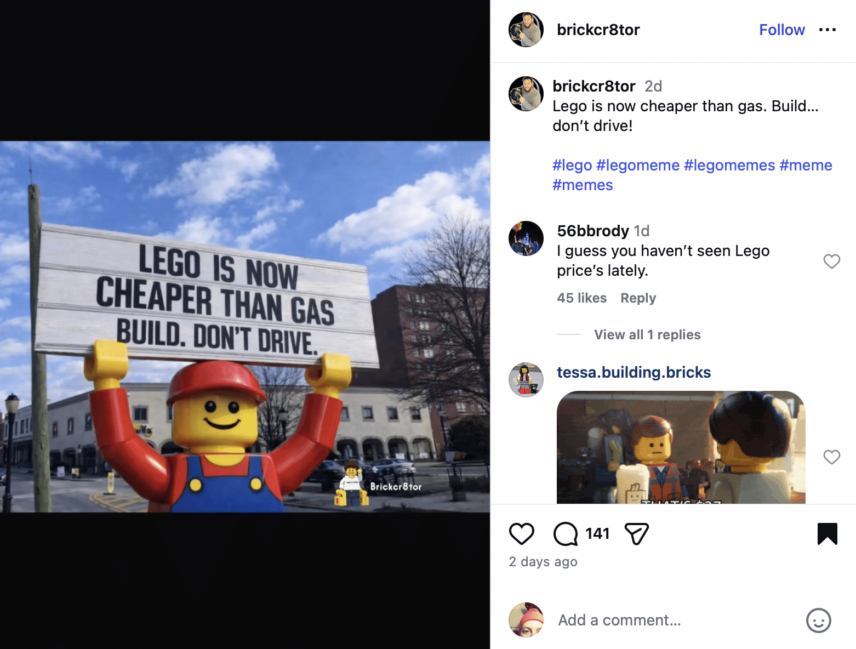Share the post with the paper plane icon
Image resolution: width=856 pixels, height=649 pixels.
point(635,533)
